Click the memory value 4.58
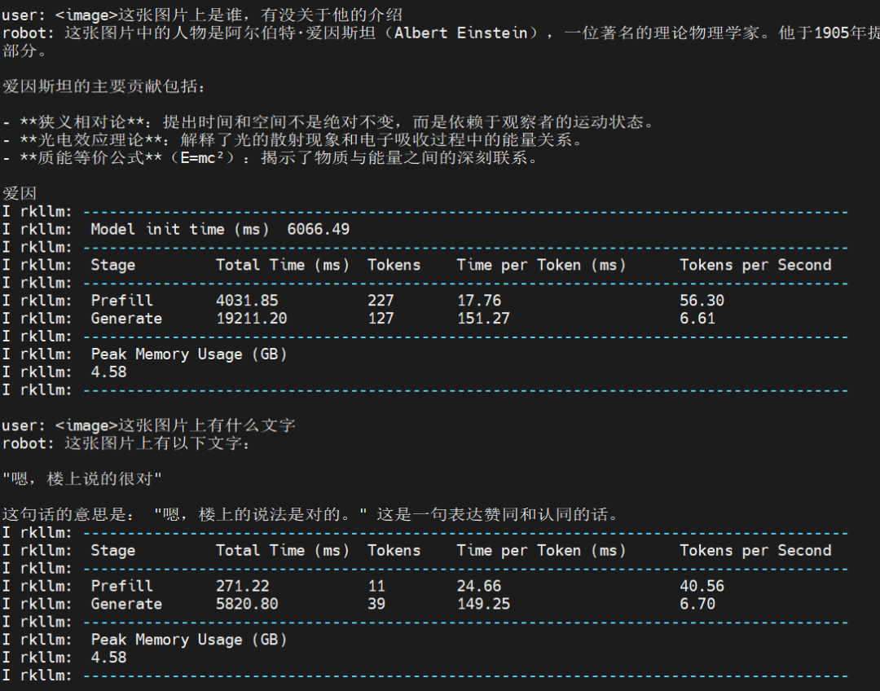 pos(106,372)
